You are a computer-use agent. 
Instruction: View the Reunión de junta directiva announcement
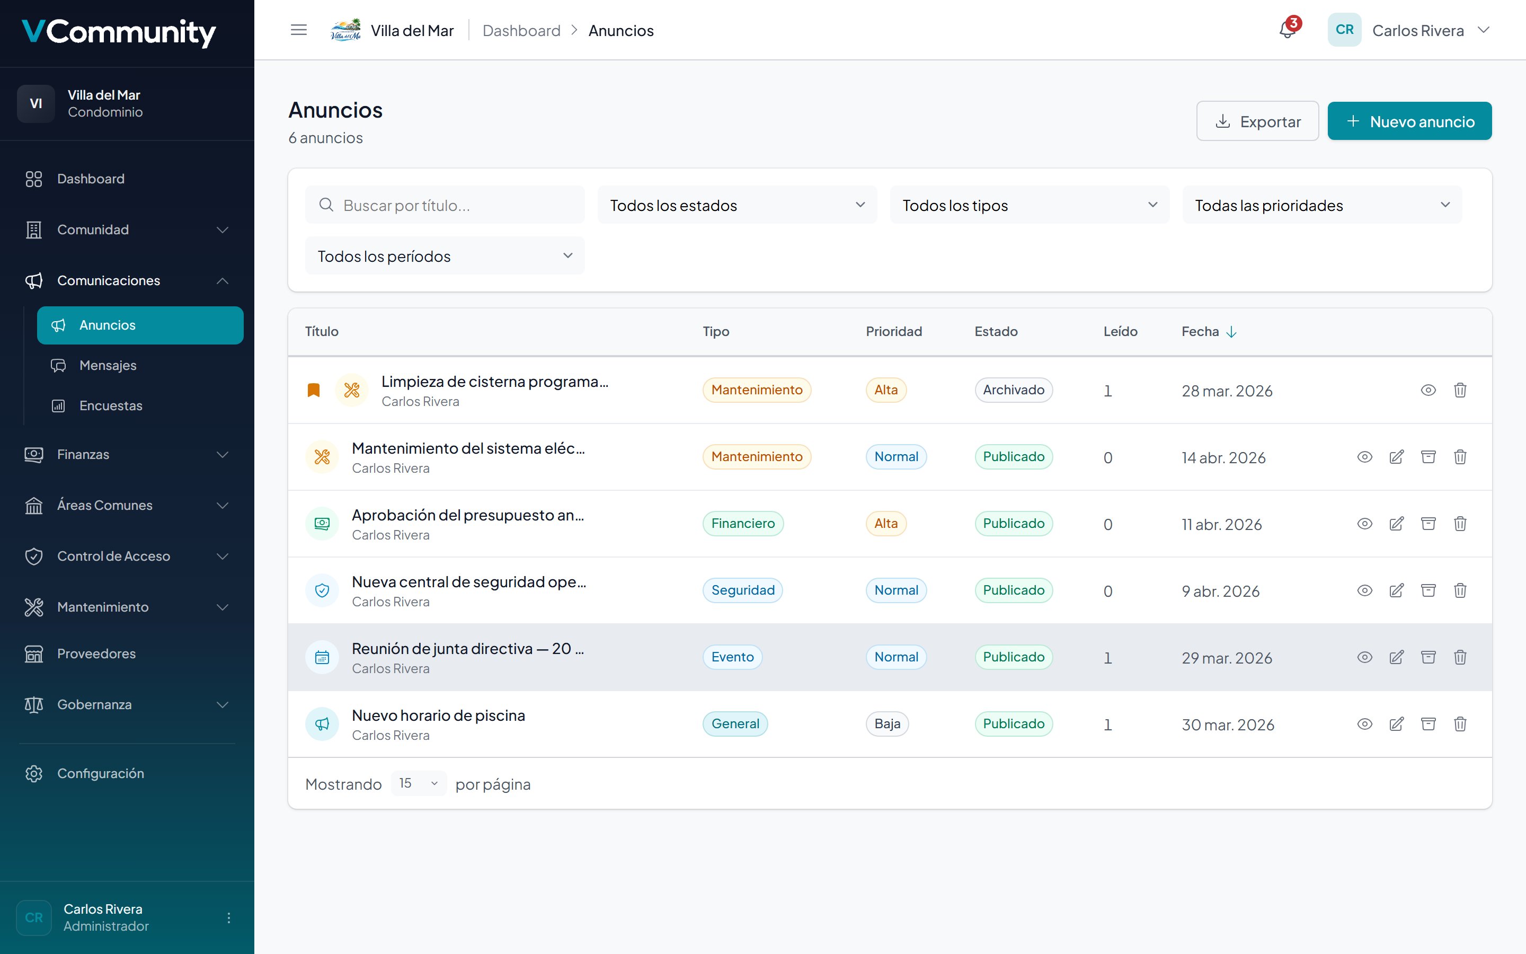pyautogui.click(x=1364, y=657)
